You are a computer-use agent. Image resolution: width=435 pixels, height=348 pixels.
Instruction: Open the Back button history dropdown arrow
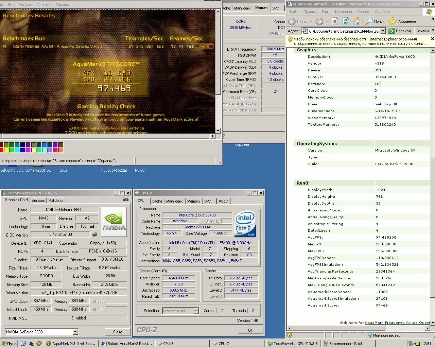tap(311, 21)
